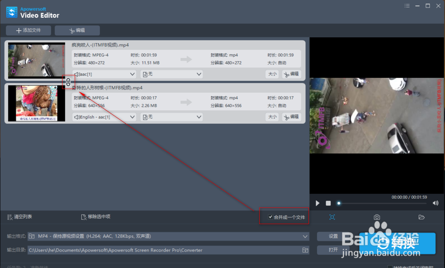This screenshot has width=445, height=268.
Task: Click the 设置 settings button
Action: coord(333,236)
